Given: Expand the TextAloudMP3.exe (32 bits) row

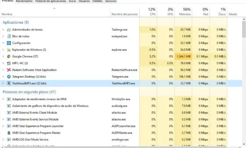Looking at the screenshot, I should pos(3,83).
